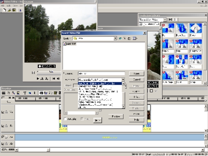Select the magnifier zoom tool in the Timeline toolbar
The width and height of the screenshot is (208, 156).
pos(13,93)
